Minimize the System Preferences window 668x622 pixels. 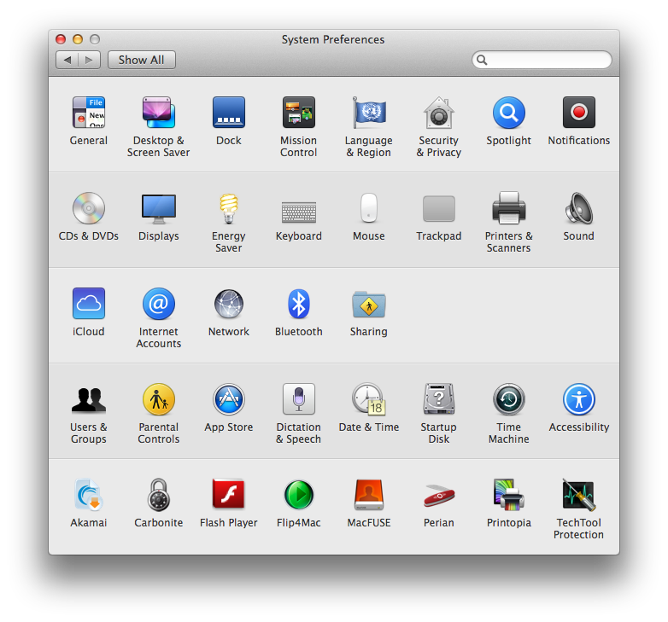pyautogui.click(x=78, y=39)
